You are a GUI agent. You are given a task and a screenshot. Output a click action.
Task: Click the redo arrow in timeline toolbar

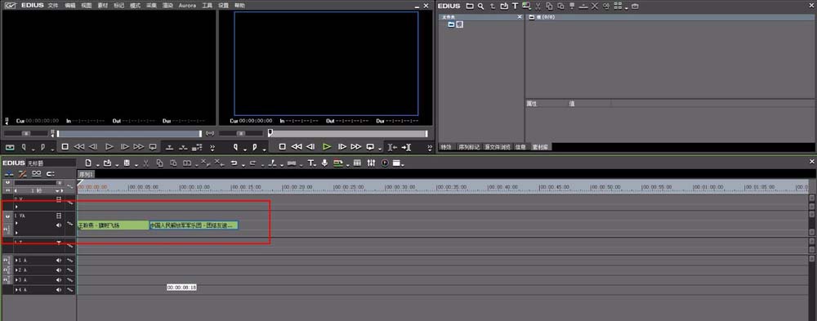click(x=252, y=163)
